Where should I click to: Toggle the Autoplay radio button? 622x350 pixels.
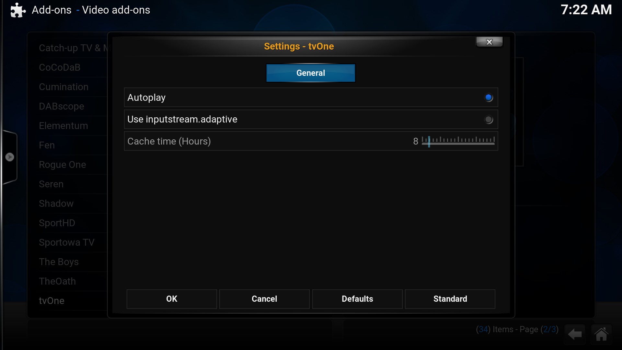[x=489, y=98]
